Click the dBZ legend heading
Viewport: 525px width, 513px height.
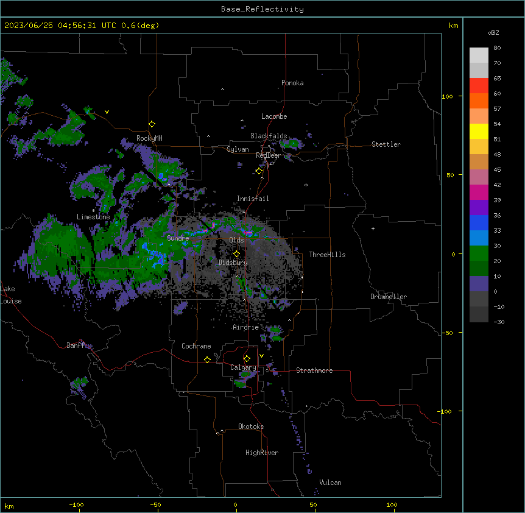point(493,32)
